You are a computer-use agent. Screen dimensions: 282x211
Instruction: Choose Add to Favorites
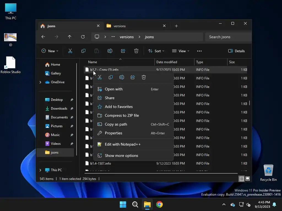[x=134, y=107]
